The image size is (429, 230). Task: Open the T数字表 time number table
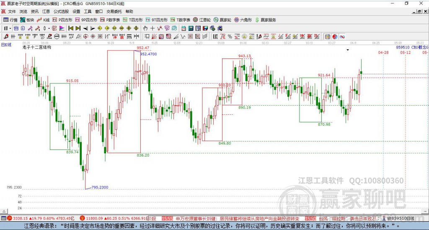pos(180,20)
